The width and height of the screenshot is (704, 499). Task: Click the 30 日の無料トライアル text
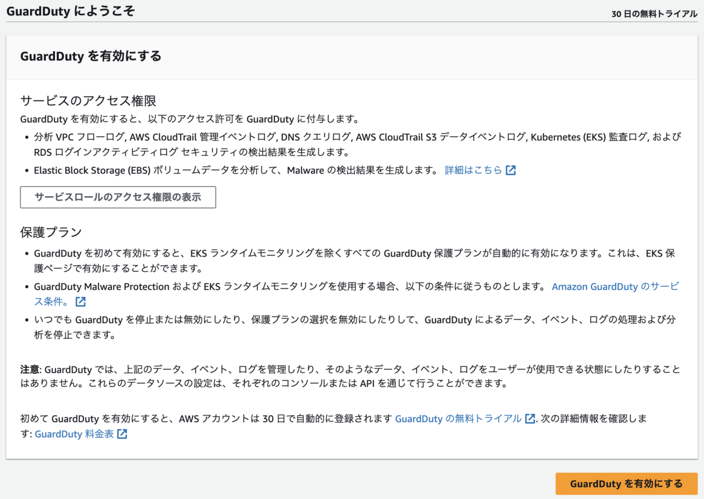(x=654, y=14)
